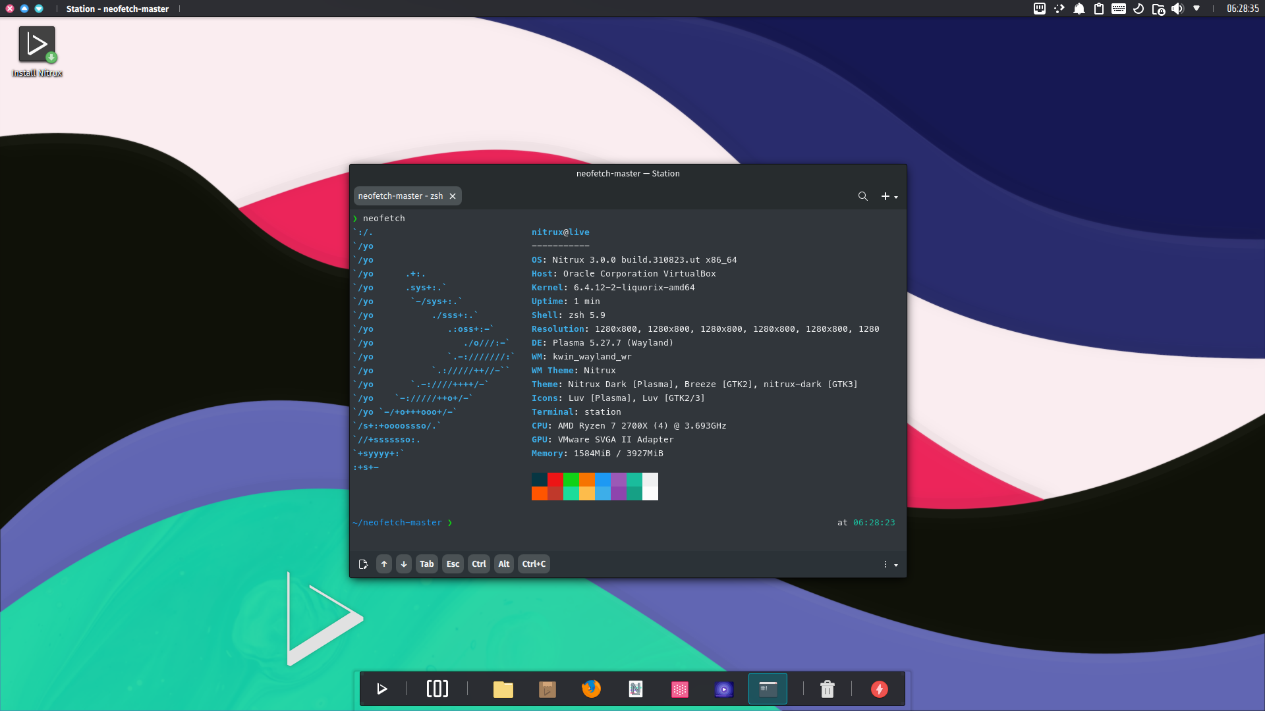Toggle night mode via the moon tray icon
Image resolution: width=1265 pixels, height=711 pixels.
tap(1138, 9)
